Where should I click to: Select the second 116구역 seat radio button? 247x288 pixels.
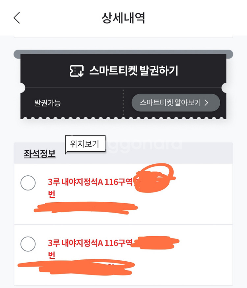pyautogui.click(x=28, y=244)
